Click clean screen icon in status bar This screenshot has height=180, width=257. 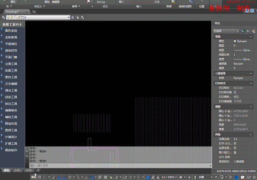click(x=249, y=177)
